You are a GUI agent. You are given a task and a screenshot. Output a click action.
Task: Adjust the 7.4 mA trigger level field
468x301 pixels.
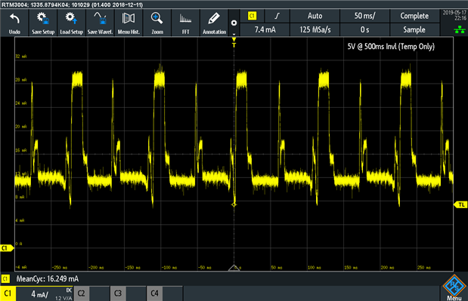click(x=265, y=29)
